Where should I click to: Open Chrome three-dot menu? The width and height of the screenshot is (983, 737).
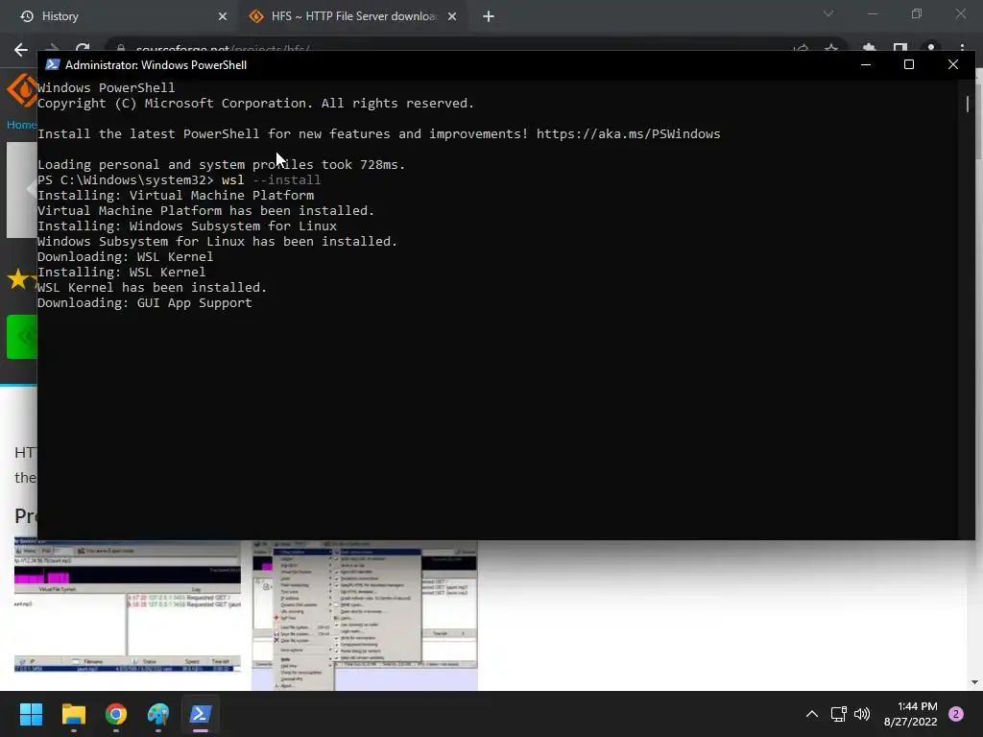pyautogui.click(x=962, y=48)
